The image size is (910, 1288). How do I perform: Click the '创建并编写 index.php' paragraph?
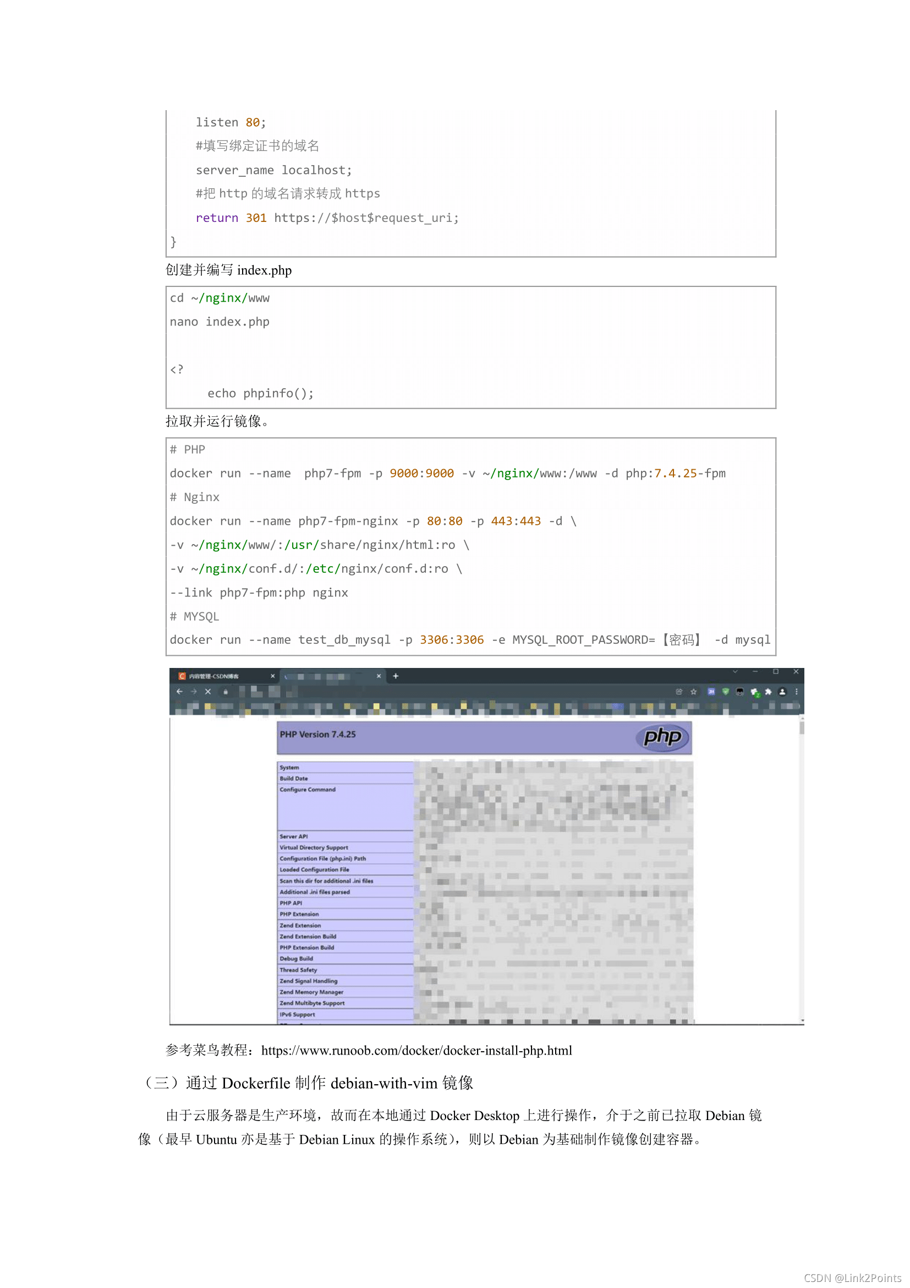[229, 270]
